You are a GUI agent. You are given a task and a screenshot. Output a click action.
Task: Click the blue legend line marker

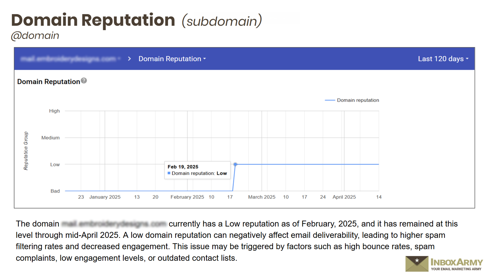tap(330, 100)
